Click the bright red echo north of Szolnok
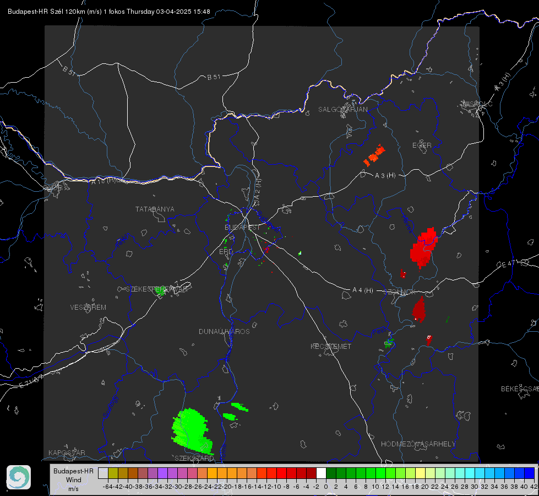 coord(423,248)
